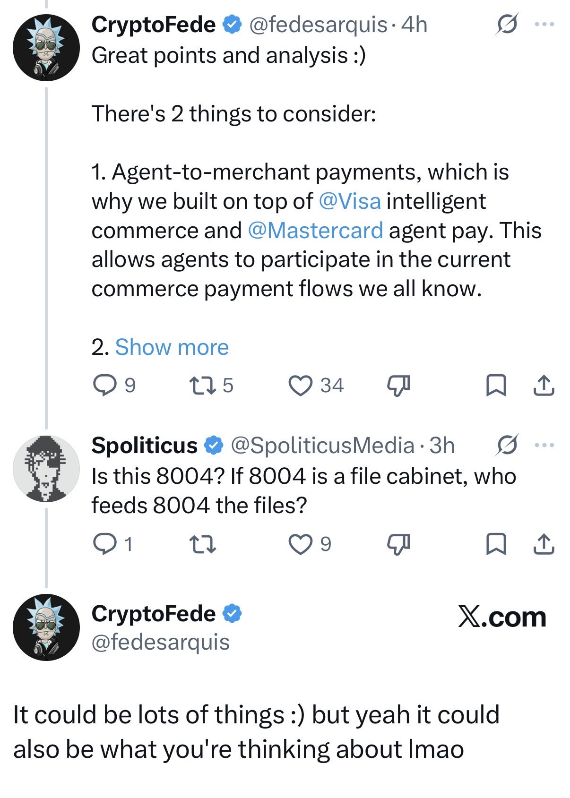Repost the Spoliticus tweet
Screen dimensions: 570x798
pos(202,544)
